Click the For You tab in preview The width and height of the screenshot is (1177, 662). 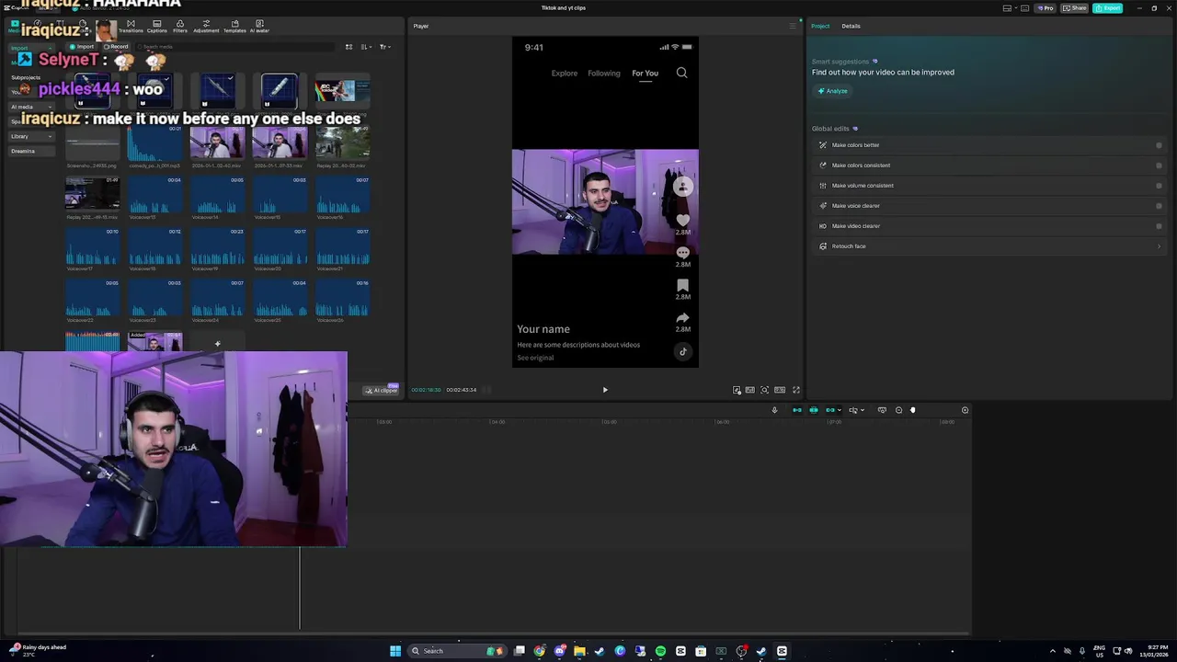[645, 73]
